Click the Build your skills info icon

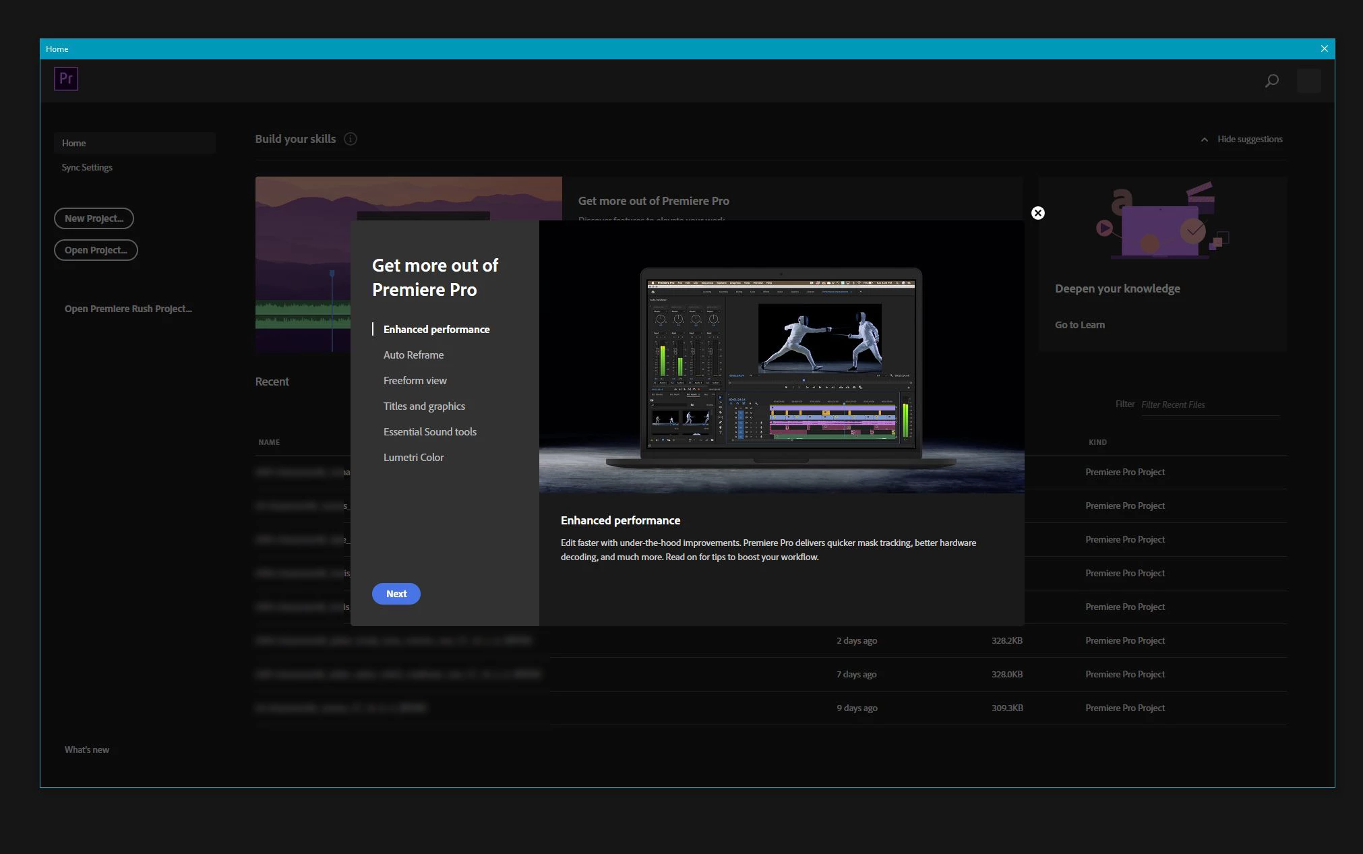coord(351,139)
